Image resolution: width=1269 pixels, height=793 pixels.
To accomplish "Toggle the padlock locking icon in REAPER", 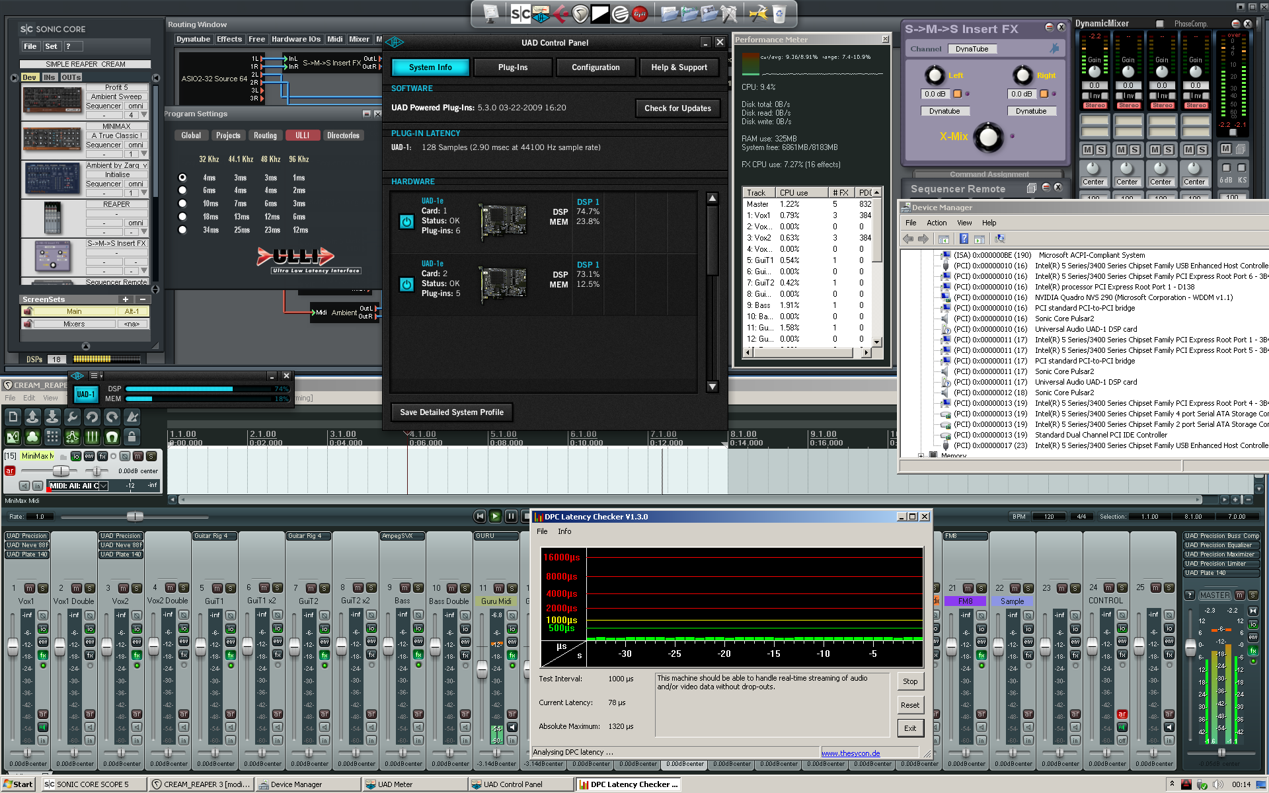I will pyautogui.click(x=132, y=437).
